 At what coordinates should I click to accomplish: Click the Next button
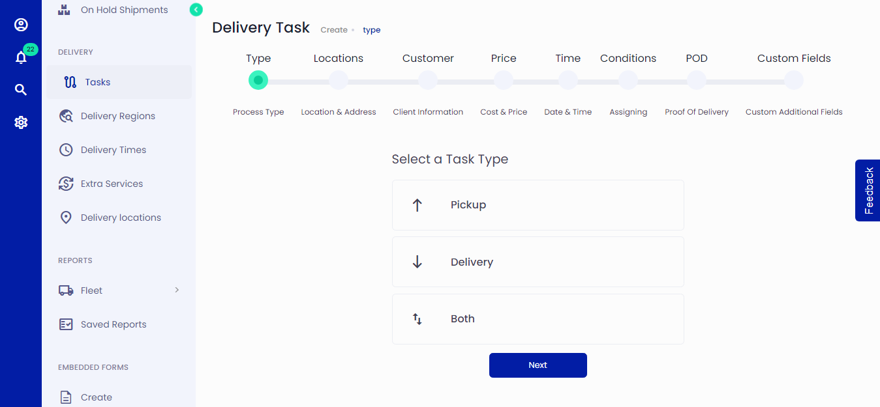pyautogui.click(x=538, y=365)
